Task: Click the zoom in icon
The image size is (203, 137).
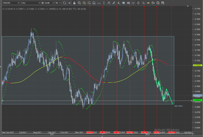Action: pos(84,3)
